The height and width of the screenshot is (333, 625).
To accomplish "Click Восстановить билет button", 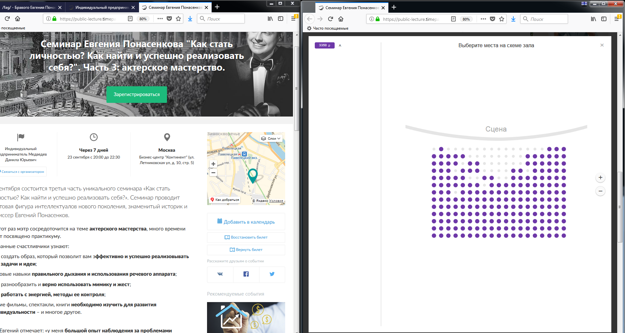I will point(246,237).
